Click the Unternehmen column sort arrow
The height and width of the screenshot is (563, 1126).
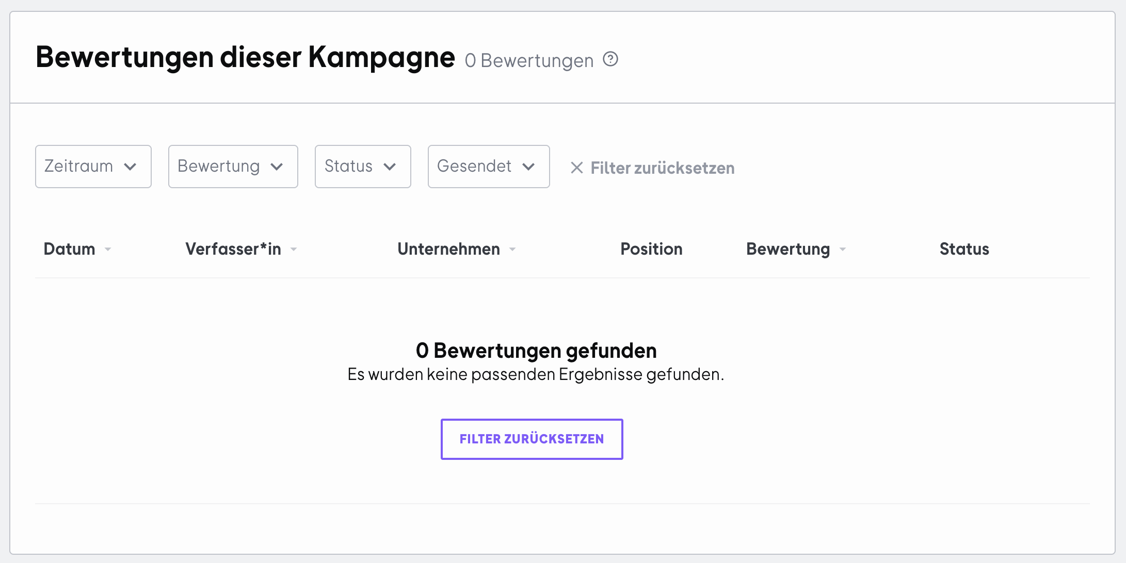click(x=512, y=250)
